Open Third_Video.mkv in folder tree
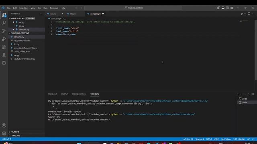257x144 pixels. 27,52
